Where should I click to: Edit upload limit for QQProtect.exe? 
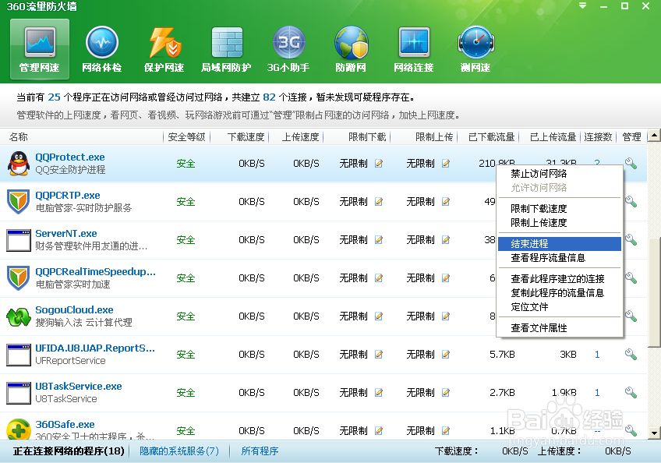(446, 163)
